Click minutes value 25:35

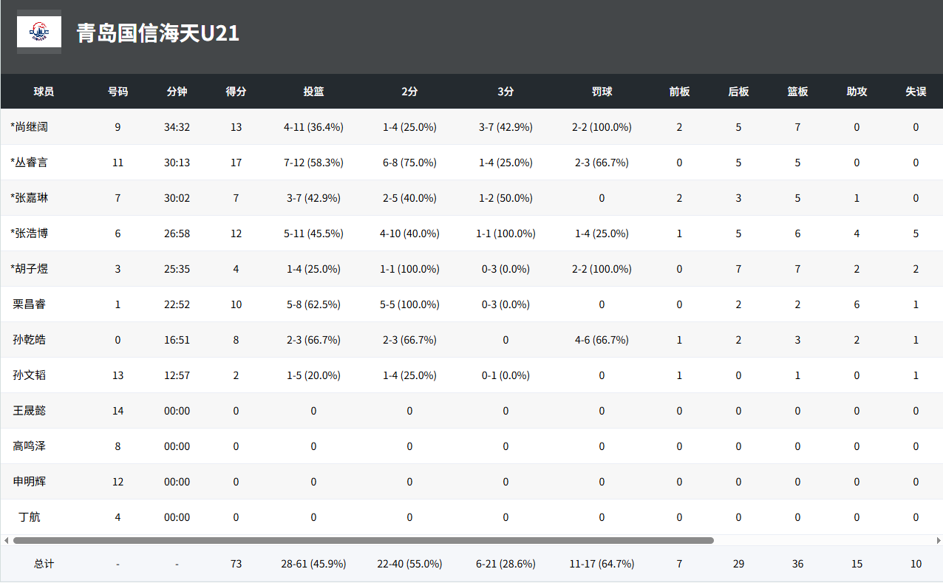click(x=177, y=269)
